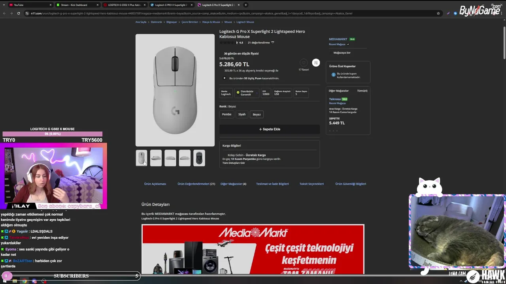Select the second product thumbnail
The image size is (506, 284).
pos(156,158)
